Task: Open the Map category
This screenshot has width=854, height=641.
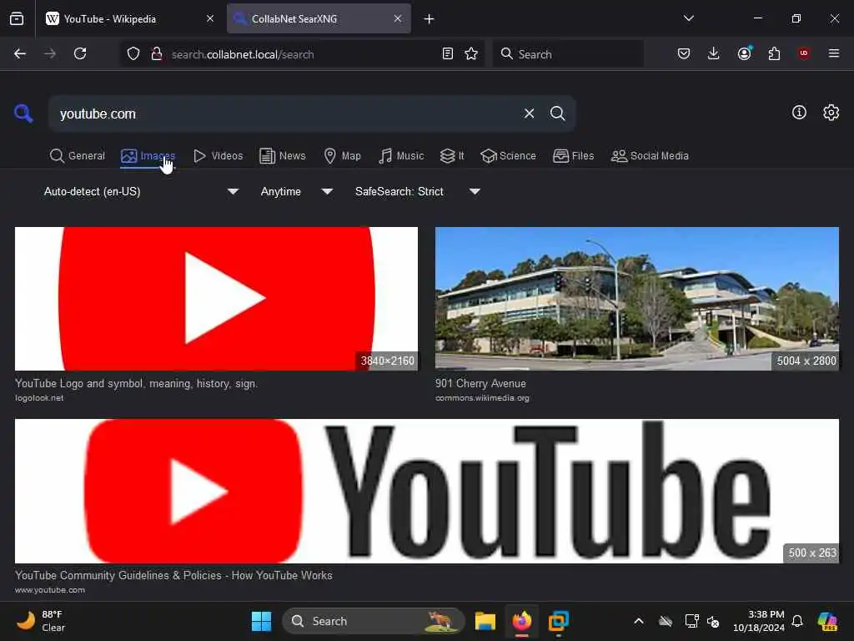Action: 342,156
